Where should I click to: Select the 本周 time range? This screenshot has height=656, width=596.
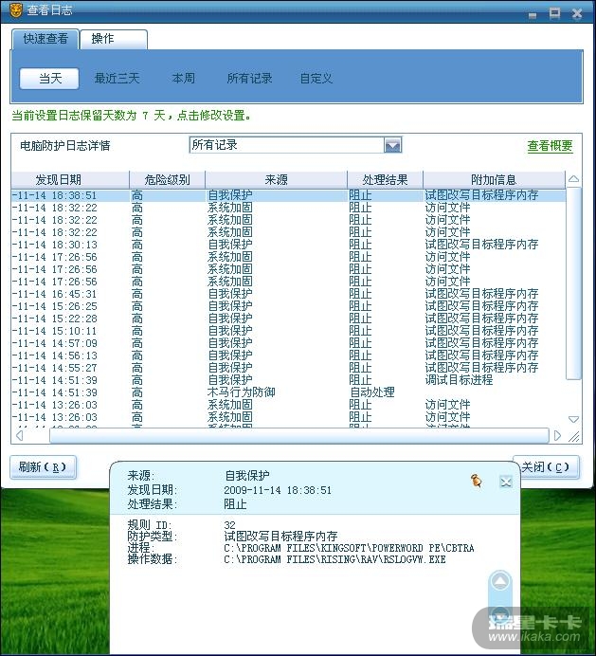tap(183, 79)
